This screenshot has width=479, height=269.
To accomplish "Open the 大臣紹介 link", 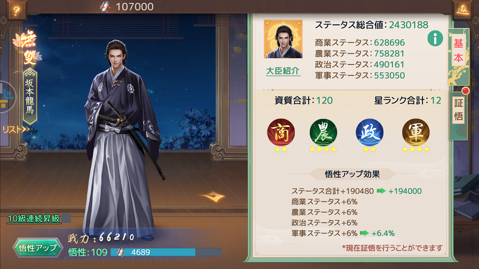I will (x=283, y=71).
